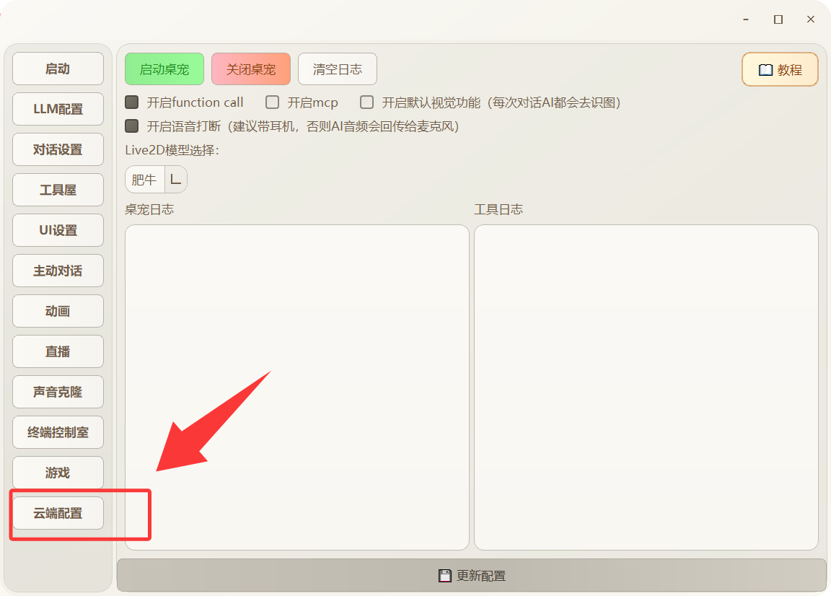
Task: Enable the 开启function call checkbox
Action: [132, 102]
